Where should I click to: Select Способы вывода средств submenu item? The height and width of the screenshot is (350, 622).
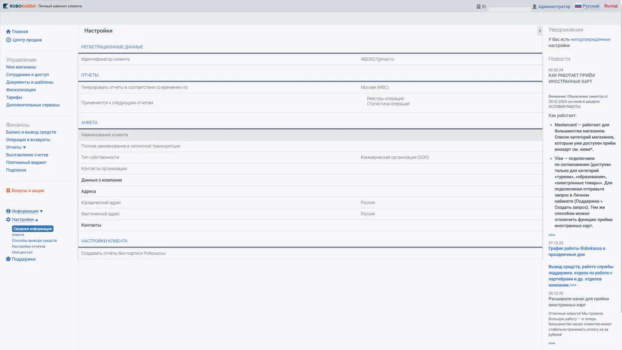34,240
